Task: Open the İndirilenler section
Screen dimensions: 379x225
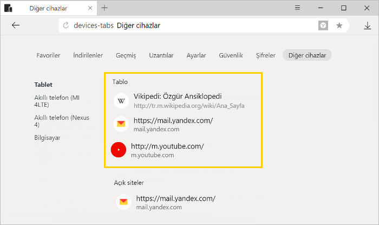Action: 88,55
